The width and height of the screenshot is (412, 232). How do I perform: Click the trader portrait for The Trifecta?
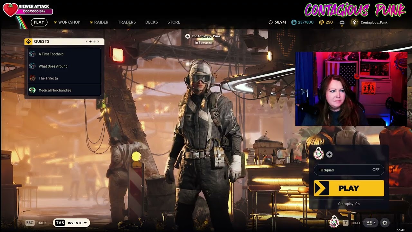coord(32,78)
